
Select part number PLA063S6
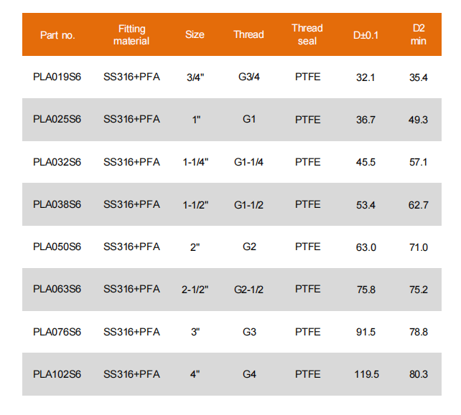pyautogui.click(x=57, y=289)
